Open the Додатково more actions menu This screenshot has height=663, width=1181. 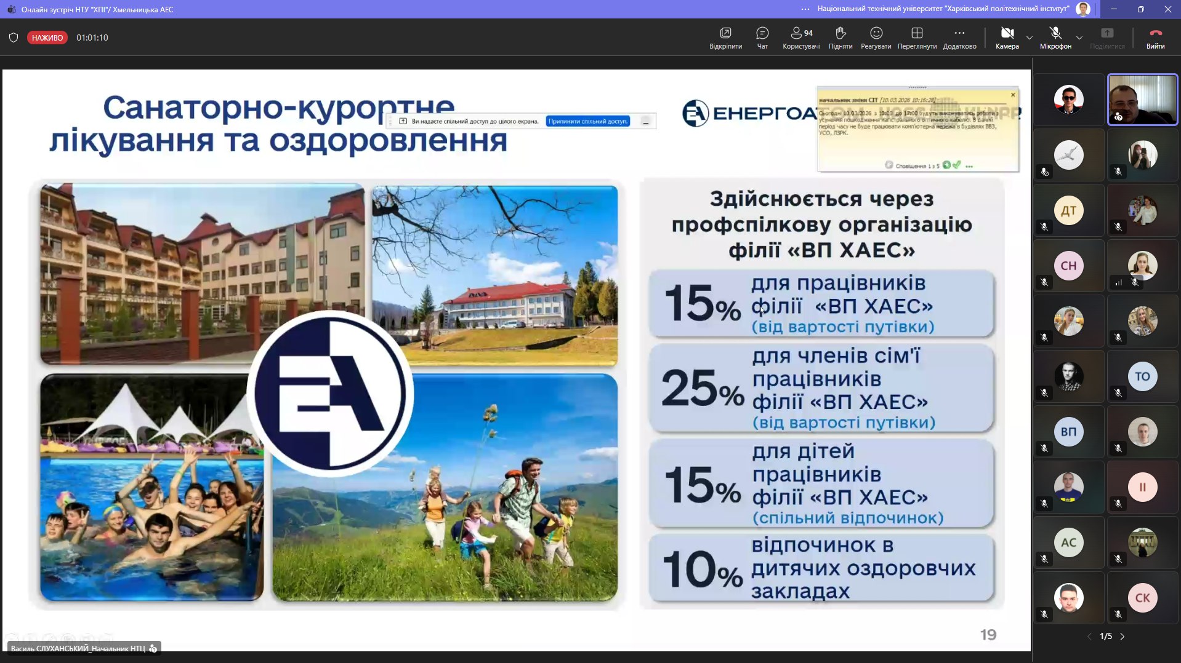959,38
